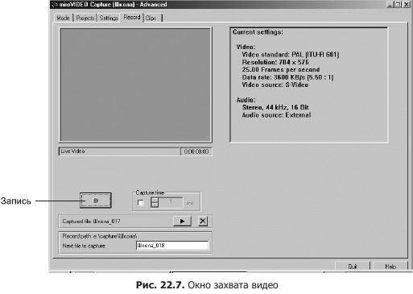The image size is (413, 294).
Task: Select the Record tab
Action: tap(132, 17)
